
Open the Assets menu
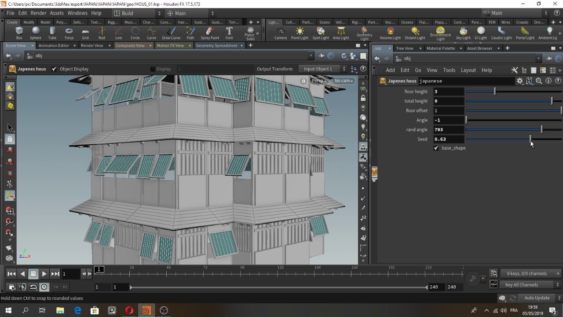coord(56,13)
